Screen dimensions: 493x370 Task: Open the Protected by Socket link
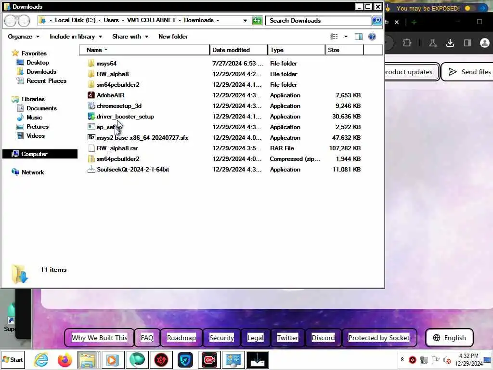point(379,338)
